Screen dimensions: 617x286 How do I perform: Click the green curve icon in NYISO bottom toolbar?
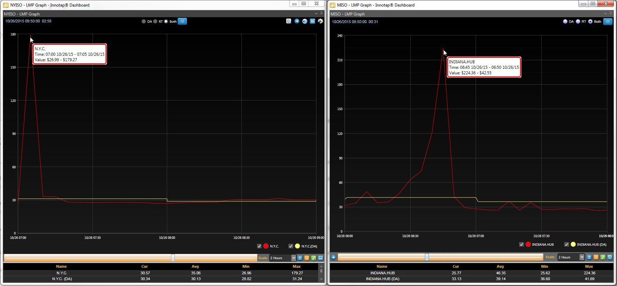(314, 258)
